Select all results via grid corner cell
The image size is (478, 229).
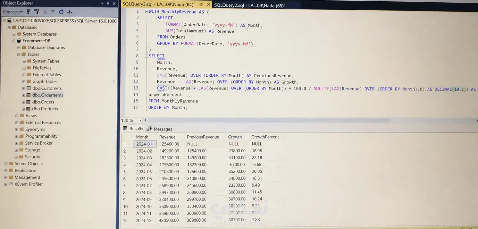point(127,137)
